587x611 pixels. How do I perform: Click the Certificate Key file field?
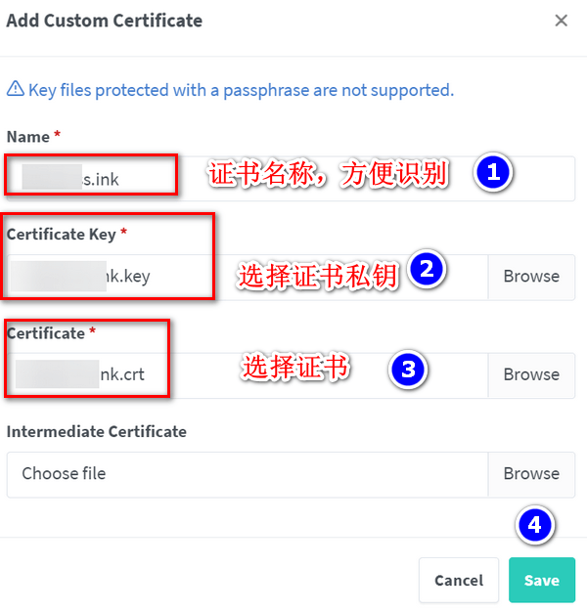245,277
